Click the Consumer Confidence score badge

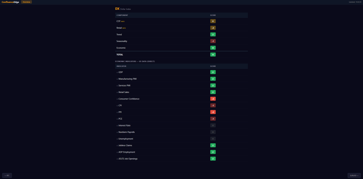[213, 99]
